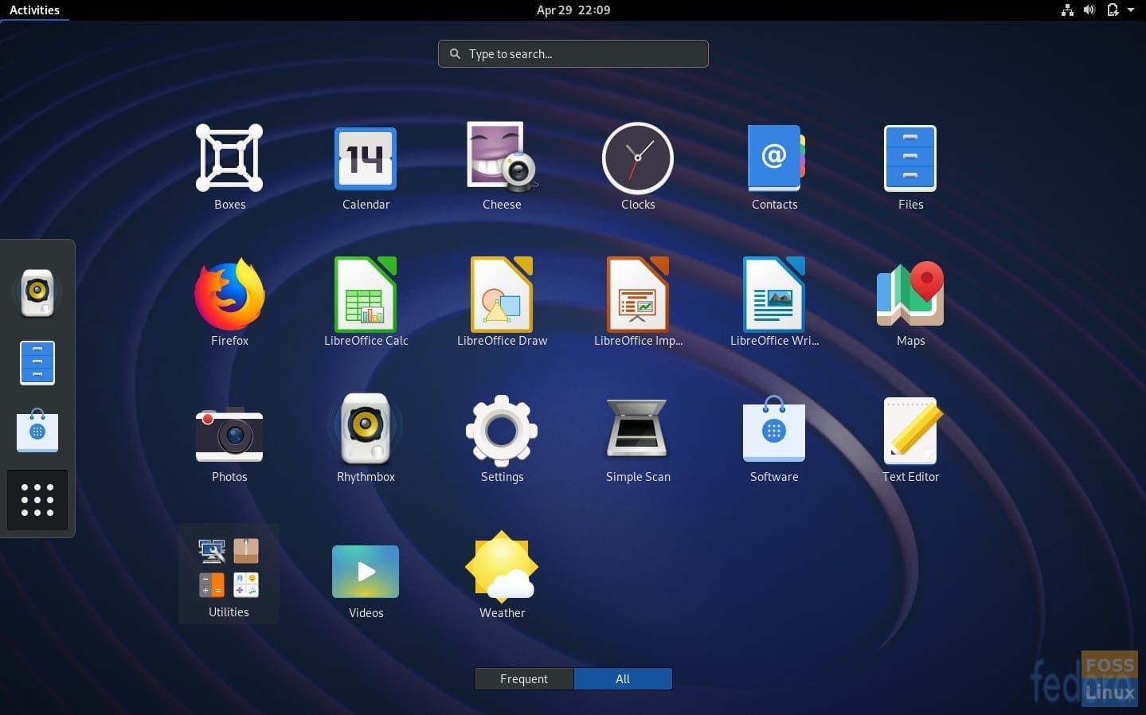The image size is (1146, 715).
Task: Launch the Photos app
Action: click(x=229, y=434)
